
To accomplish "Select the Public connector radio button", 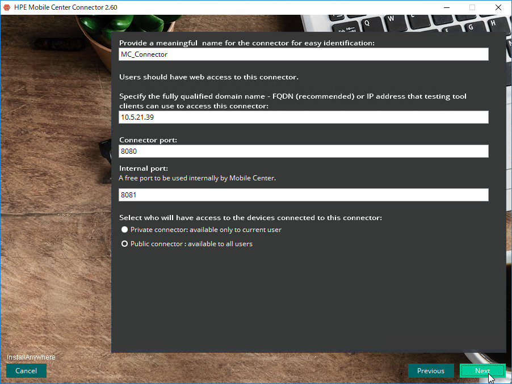I will tap(125, 244).
